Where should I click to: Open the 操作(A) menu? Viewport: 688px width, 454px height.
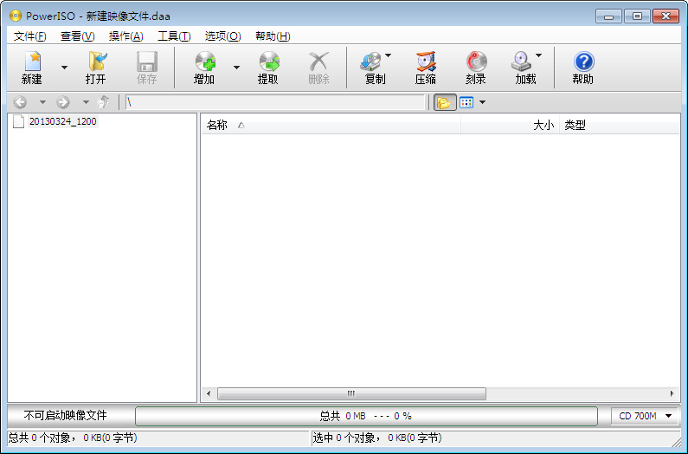click(x=126, y=36)
